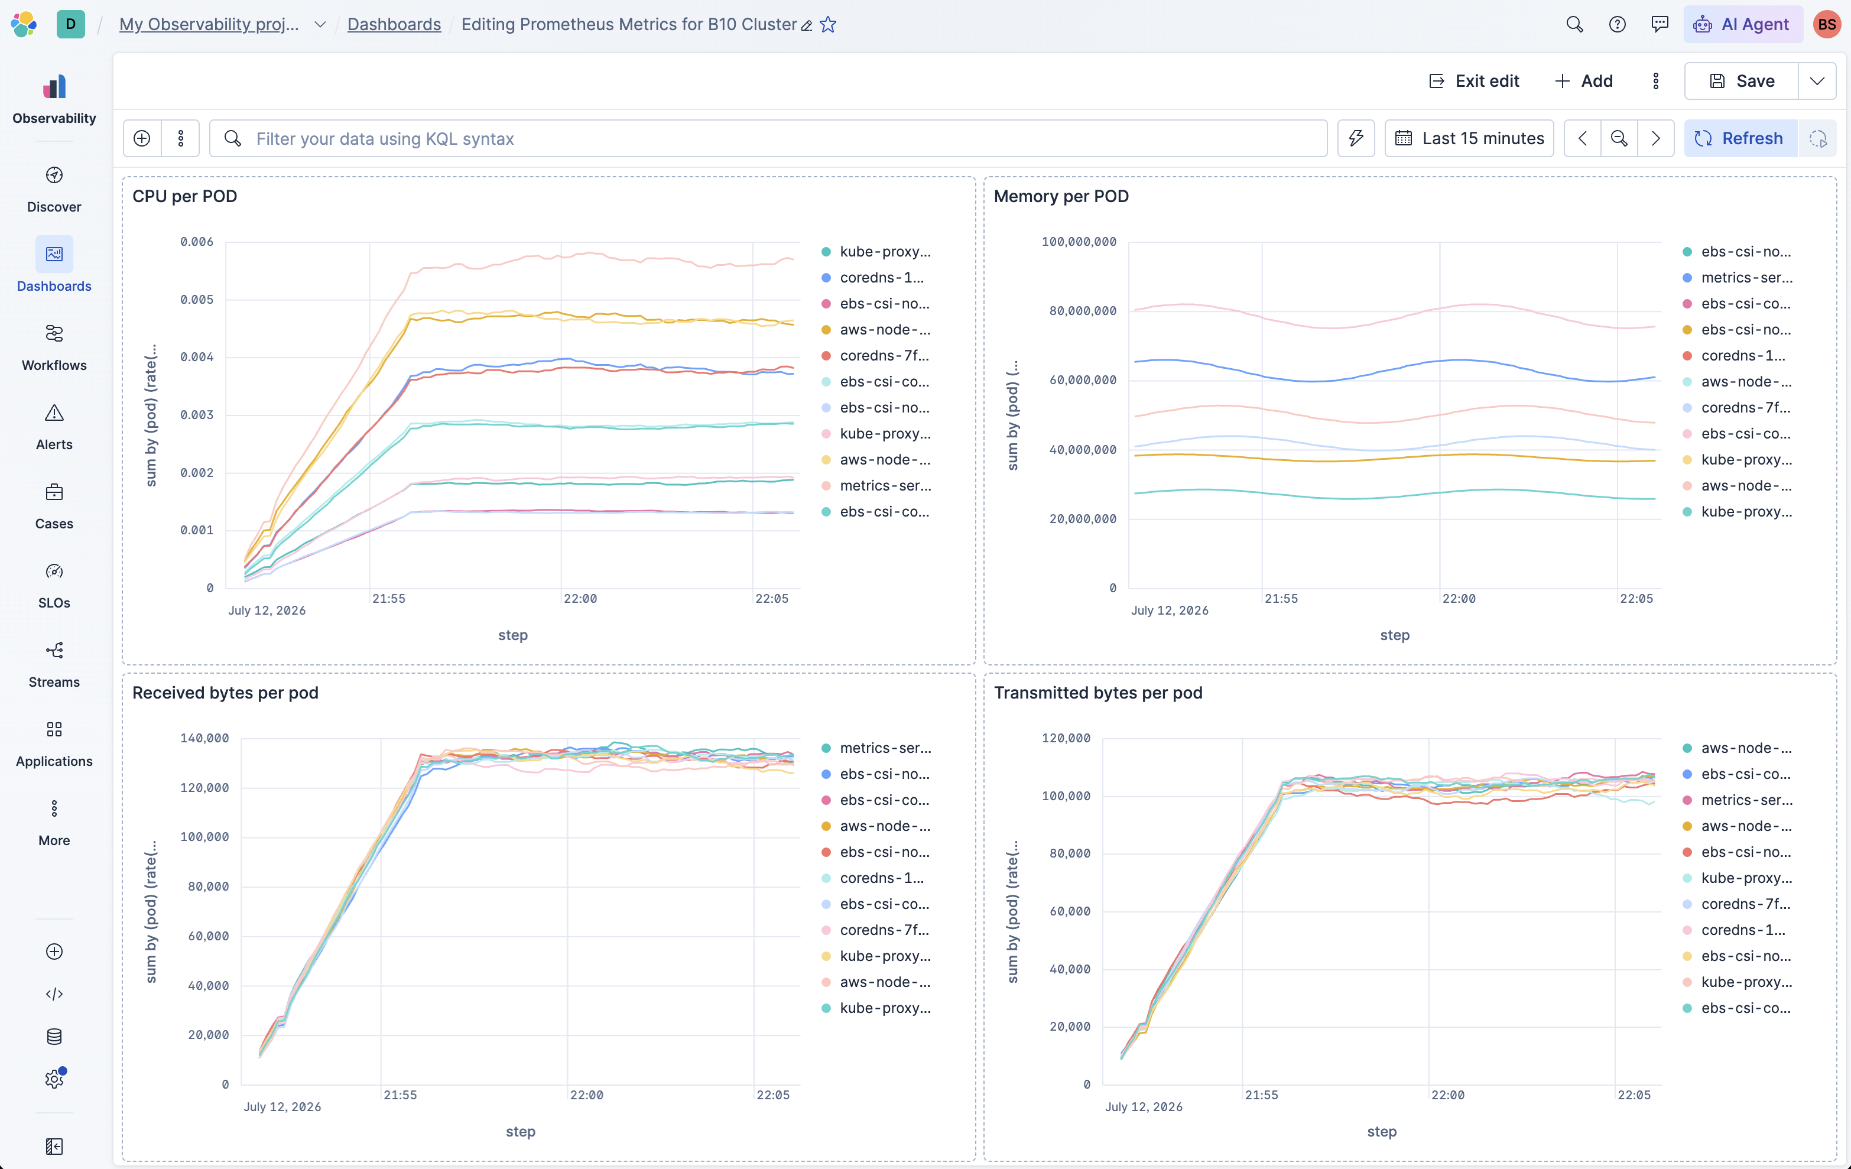This screenshot has height=1169, width=1851.
Task: Favorite the dashboard with star icon
Action: point(828,25)
